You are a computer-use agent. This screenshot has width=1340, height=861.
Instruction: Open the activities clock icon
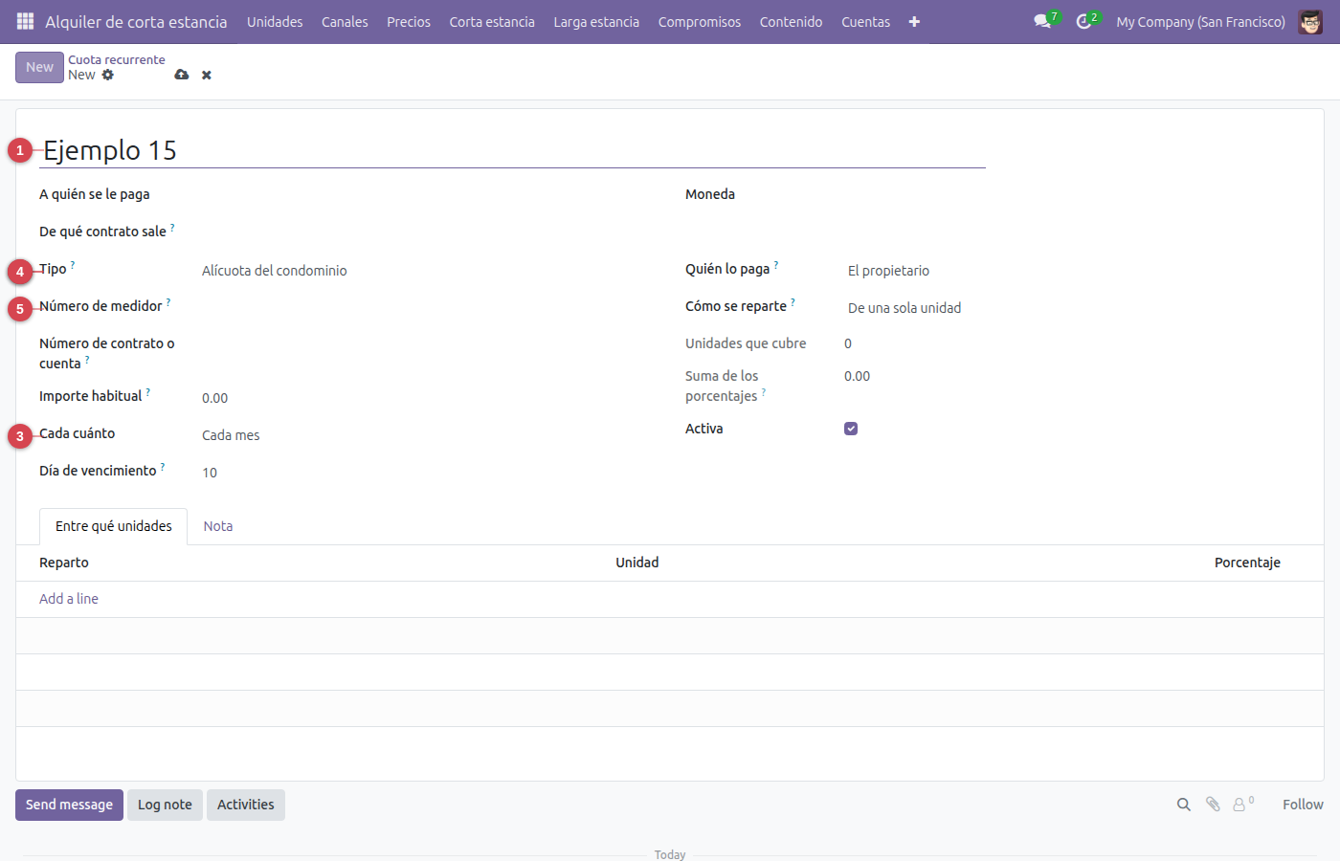coord(1083,21)
